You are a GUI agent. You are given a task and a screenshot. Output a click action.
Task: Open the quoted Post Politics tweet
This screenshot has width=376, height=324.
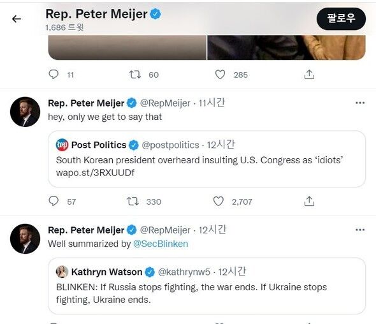(206, 159)
